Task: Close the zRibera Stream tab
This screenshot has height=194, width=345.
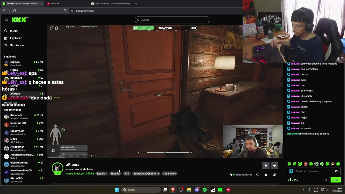Action: click(41, 4)
